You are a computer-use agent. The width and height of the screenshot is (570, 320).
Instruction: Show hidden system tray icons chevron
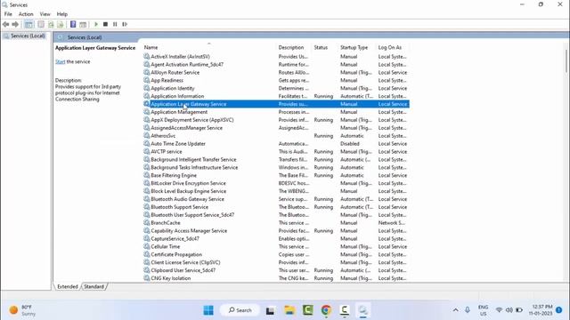[455, 310]
